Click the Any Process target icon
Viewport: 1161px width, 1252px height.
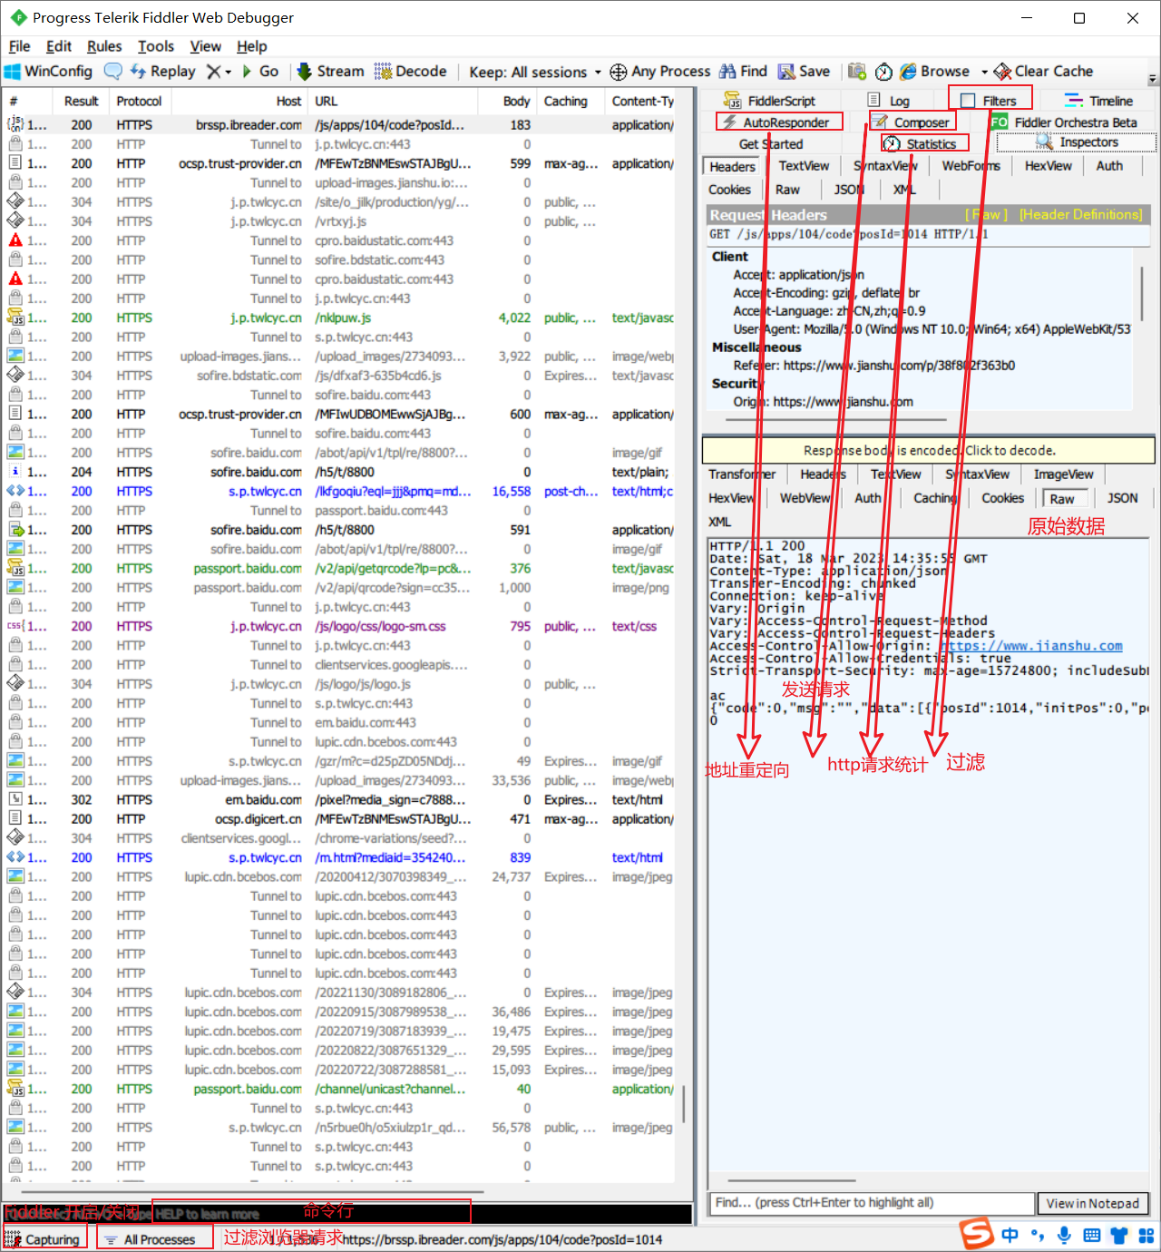tap(619, 72)
